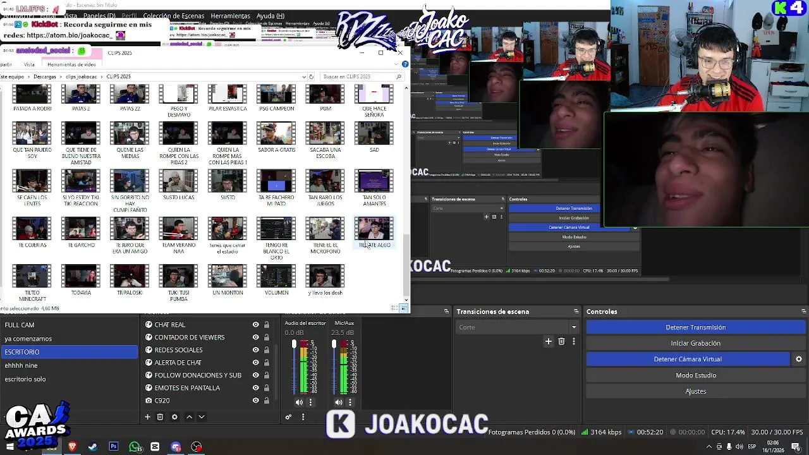The width and height of the screenshot is (809, 455).
Task: Open audio mixer menu dots
Action: [x=303, y=417]
